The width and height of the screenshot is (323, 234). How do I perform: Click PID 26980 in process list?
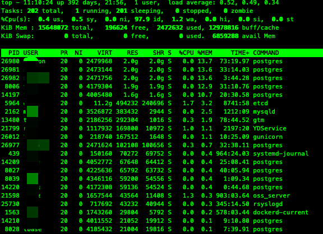click(x=10, y=61)
